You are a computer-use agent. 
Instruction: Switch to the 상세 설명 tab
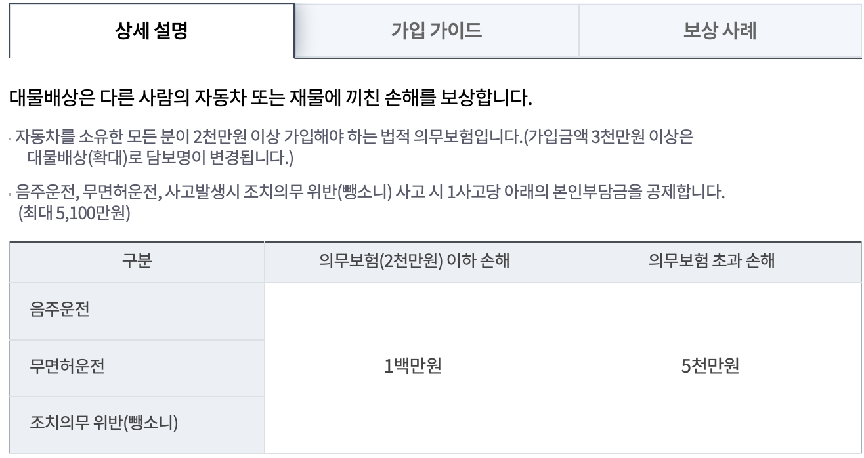(x=152, y=31)
